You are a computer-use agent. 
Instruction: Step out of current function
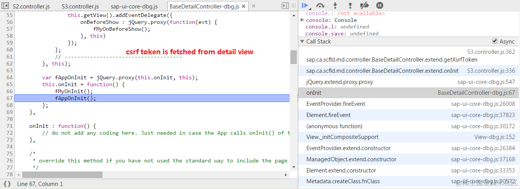click(x=350, y=5)
